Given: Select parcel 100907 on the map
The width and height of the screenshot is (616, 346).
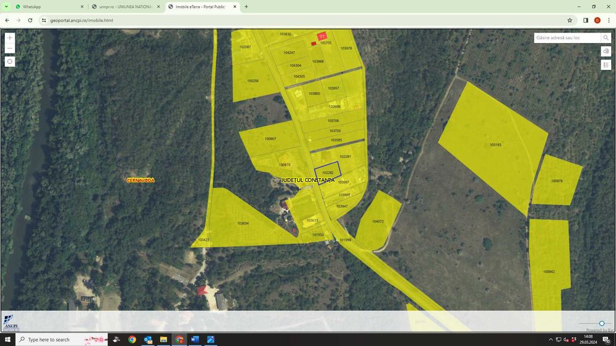Looking at the screenshot, I should click(x=270, y=139).
